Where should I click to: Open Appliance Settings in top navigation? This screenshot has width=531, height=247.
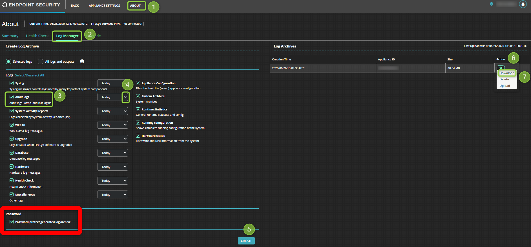pyautogui.click(x=104, y=6)
